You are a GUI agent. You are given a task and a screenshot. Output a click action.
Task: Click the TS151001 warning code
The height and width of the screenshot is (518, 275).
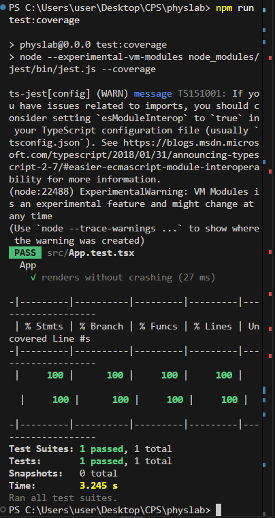coord(202,94)
